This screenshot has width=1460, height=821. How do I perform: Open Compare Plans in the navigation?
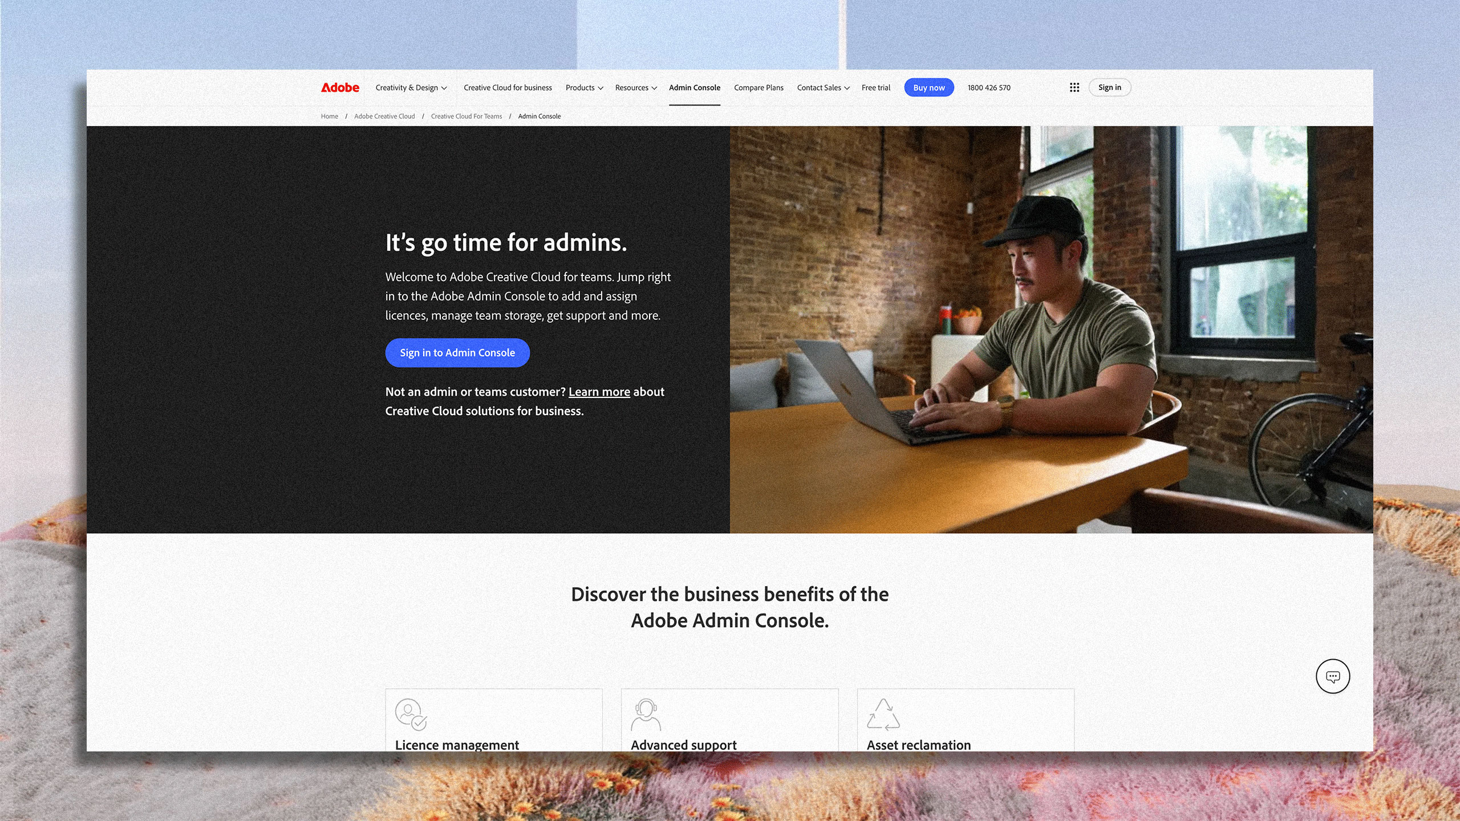pos(759,87)
